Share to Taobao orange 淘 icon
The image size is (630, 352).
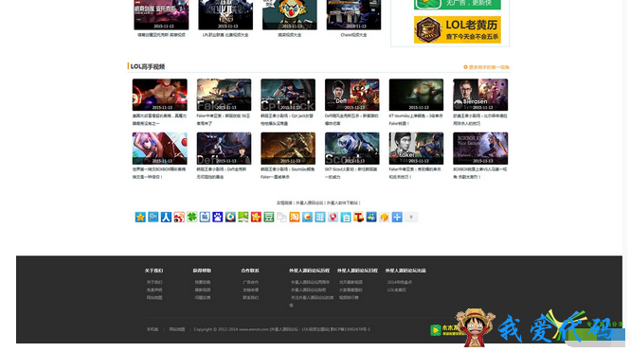pos(295,218)
